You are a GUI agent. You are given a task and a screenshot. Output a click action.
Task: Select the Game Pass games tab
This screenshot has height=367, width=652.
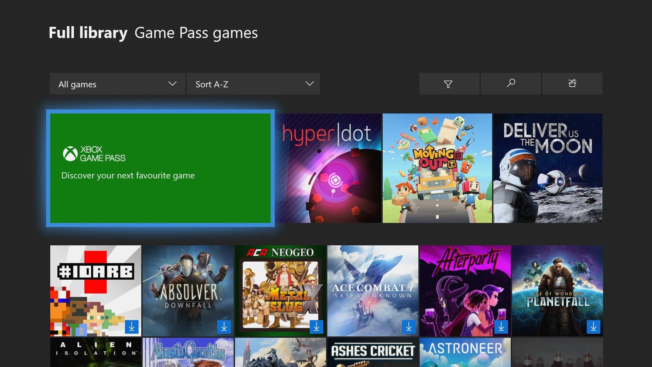[x=196, y=33]
